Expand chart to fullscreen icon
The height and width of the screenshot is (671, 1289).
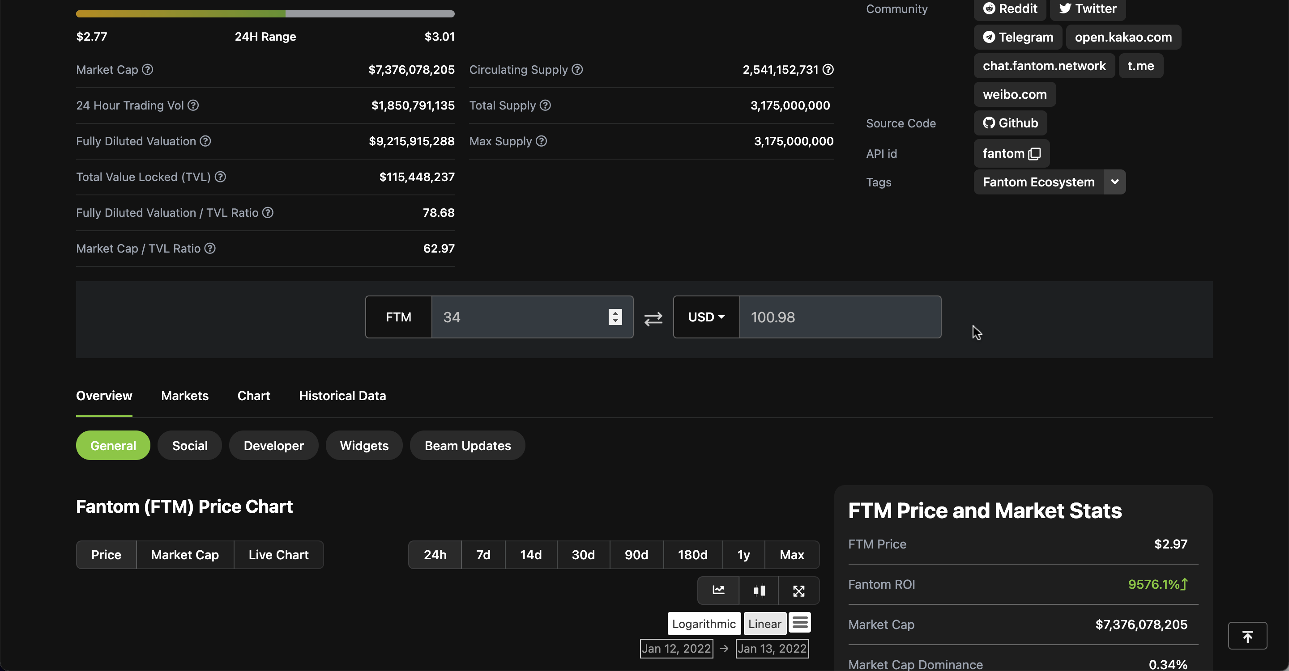798,591
